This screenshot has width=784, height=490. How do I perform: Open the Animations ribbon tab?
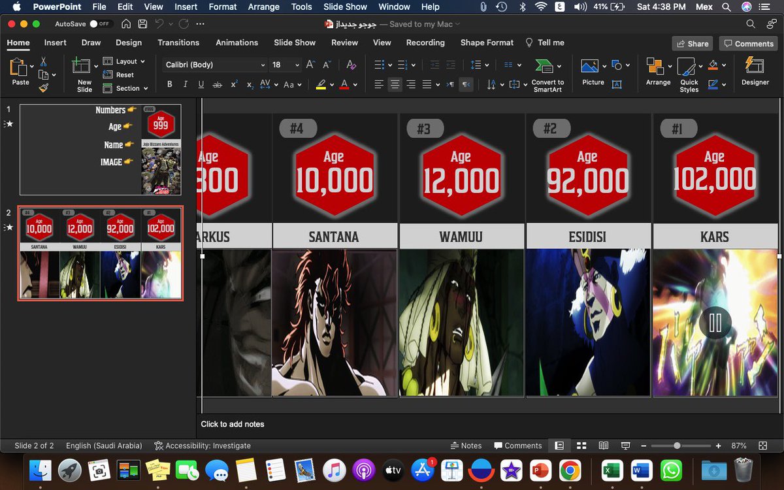tap(237, 42)
